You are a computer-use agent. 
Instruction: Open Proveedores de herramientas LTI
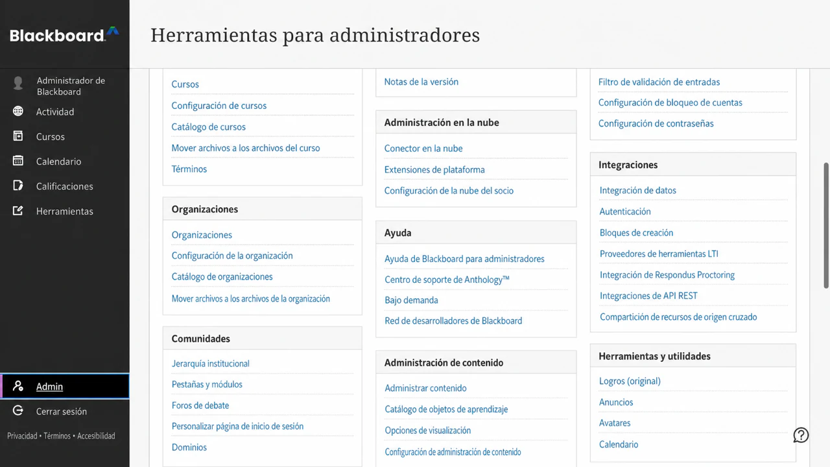(x=659, y=254)
